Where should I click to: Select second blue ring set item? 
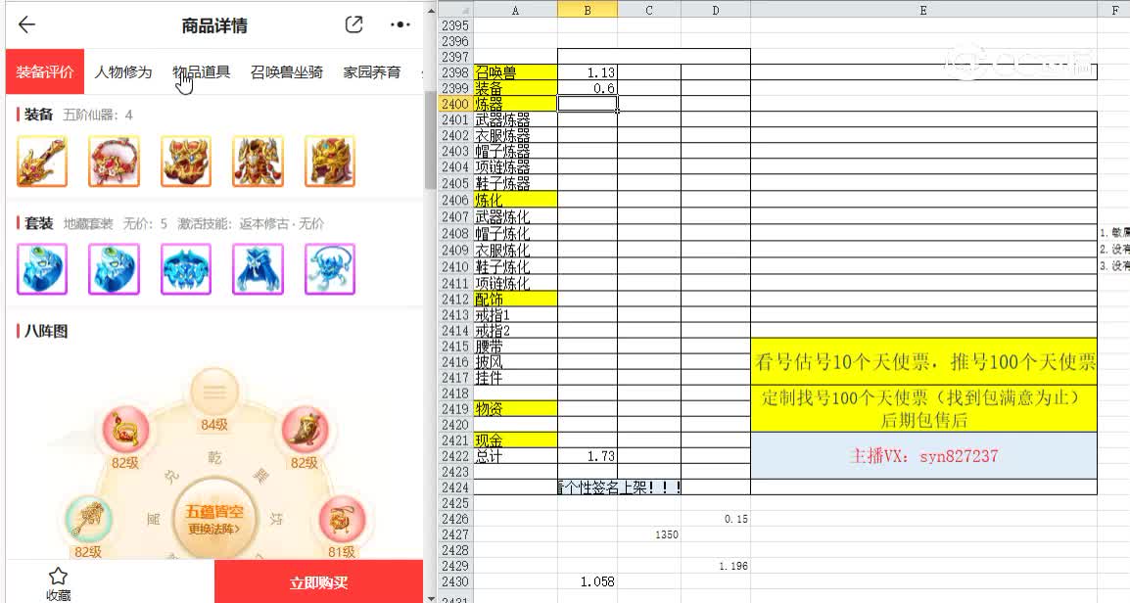pyautogui.click(x=114, y=269)
